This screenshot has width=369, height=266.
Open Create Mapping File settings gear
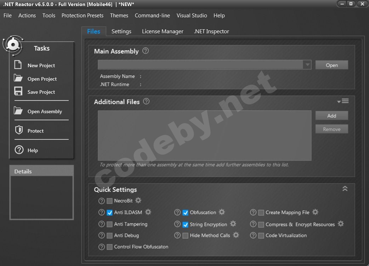tap(315, 212)
